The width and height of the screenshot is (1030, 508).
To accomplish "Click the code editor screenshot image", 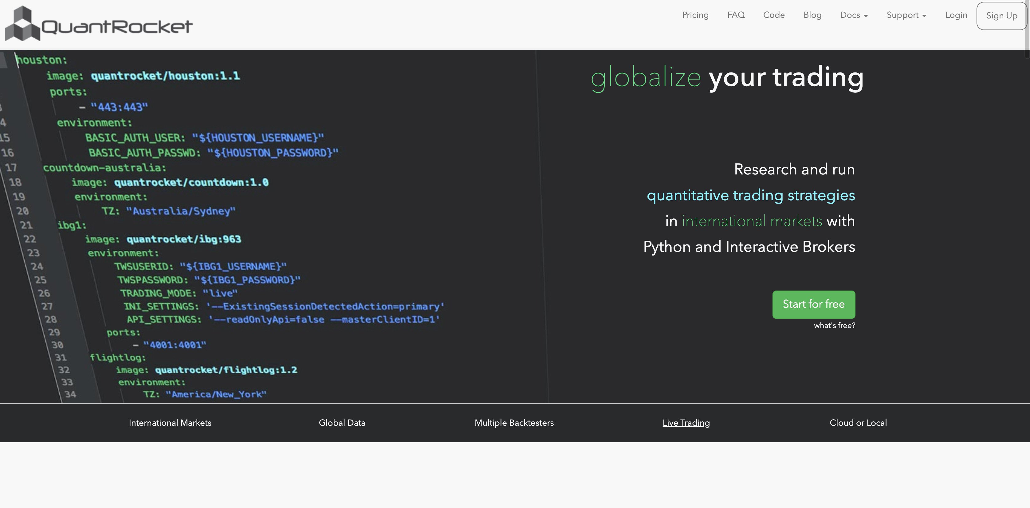I will tap(274, 226).
